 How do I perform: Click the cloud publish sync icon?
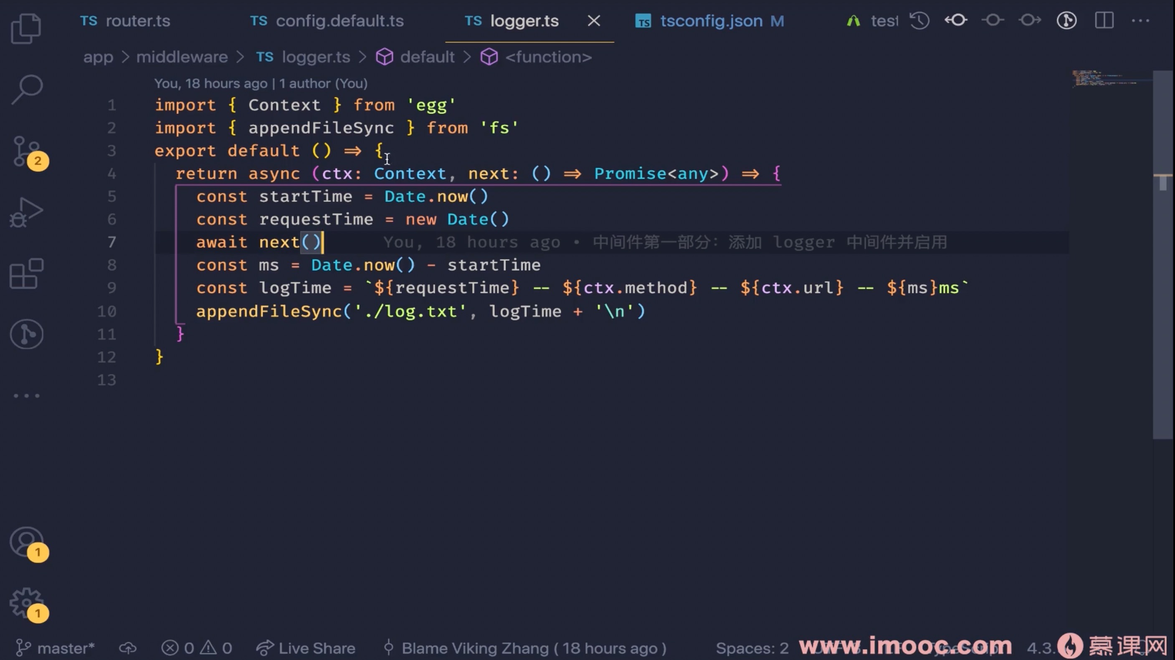pos(128,648)
